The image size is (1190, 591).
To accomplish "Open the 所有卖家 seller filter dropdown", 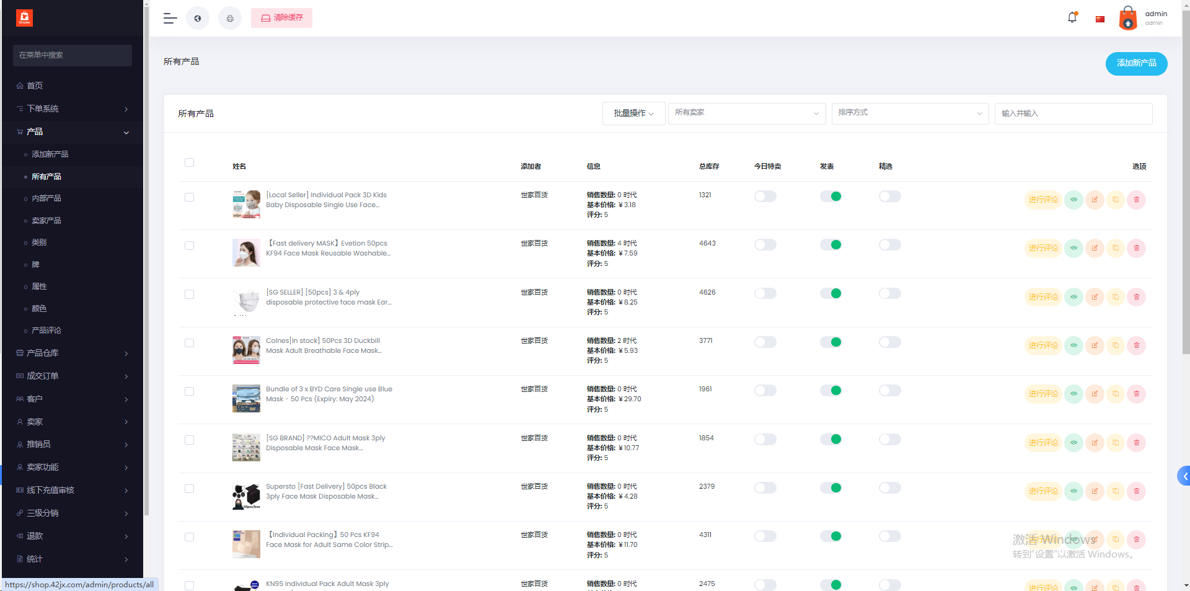I will (746, 113).
